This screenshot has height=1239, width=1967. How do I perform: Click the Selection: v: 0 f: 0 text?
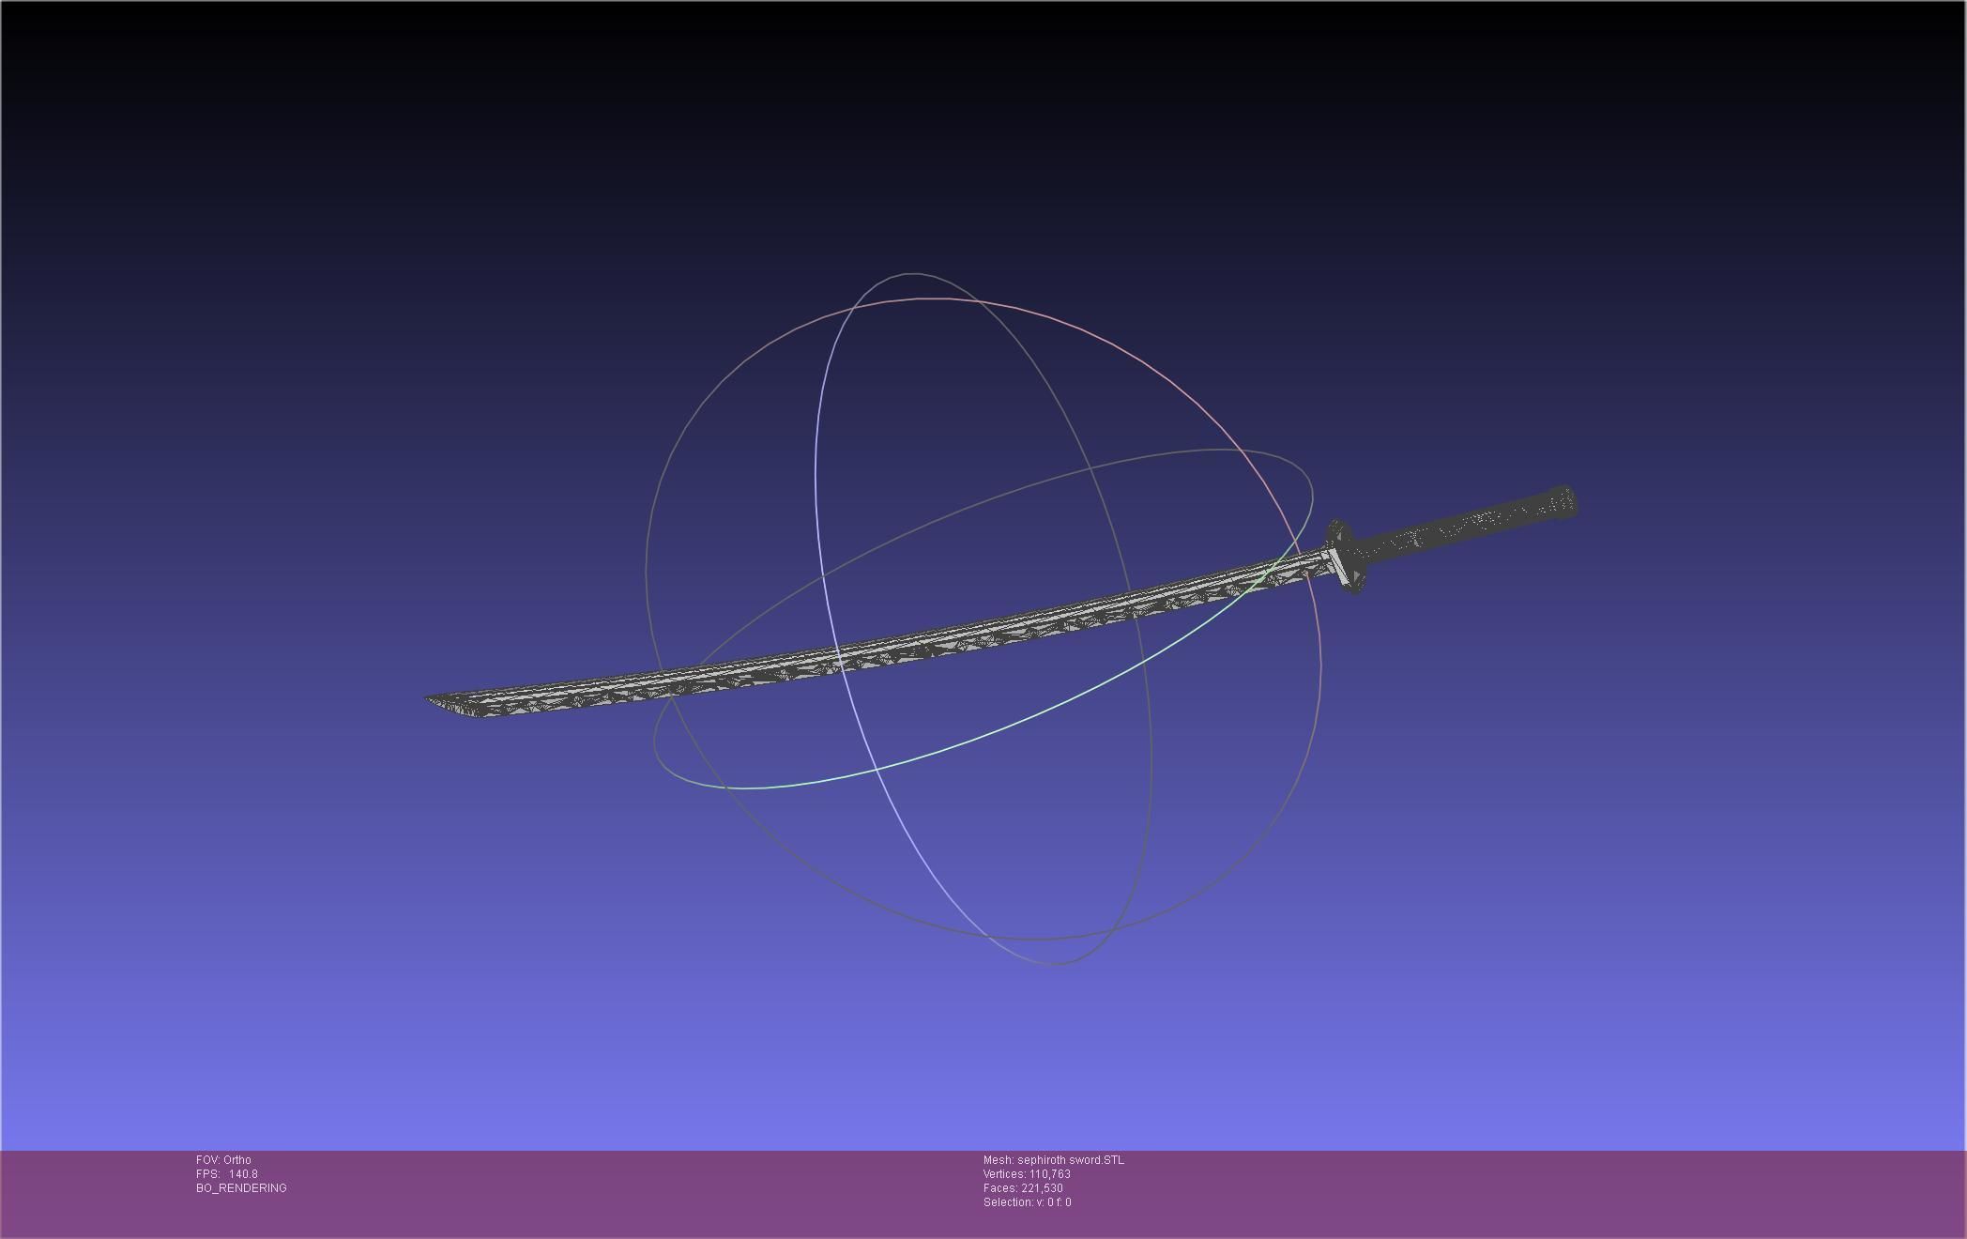(x=1027, y=1202)
